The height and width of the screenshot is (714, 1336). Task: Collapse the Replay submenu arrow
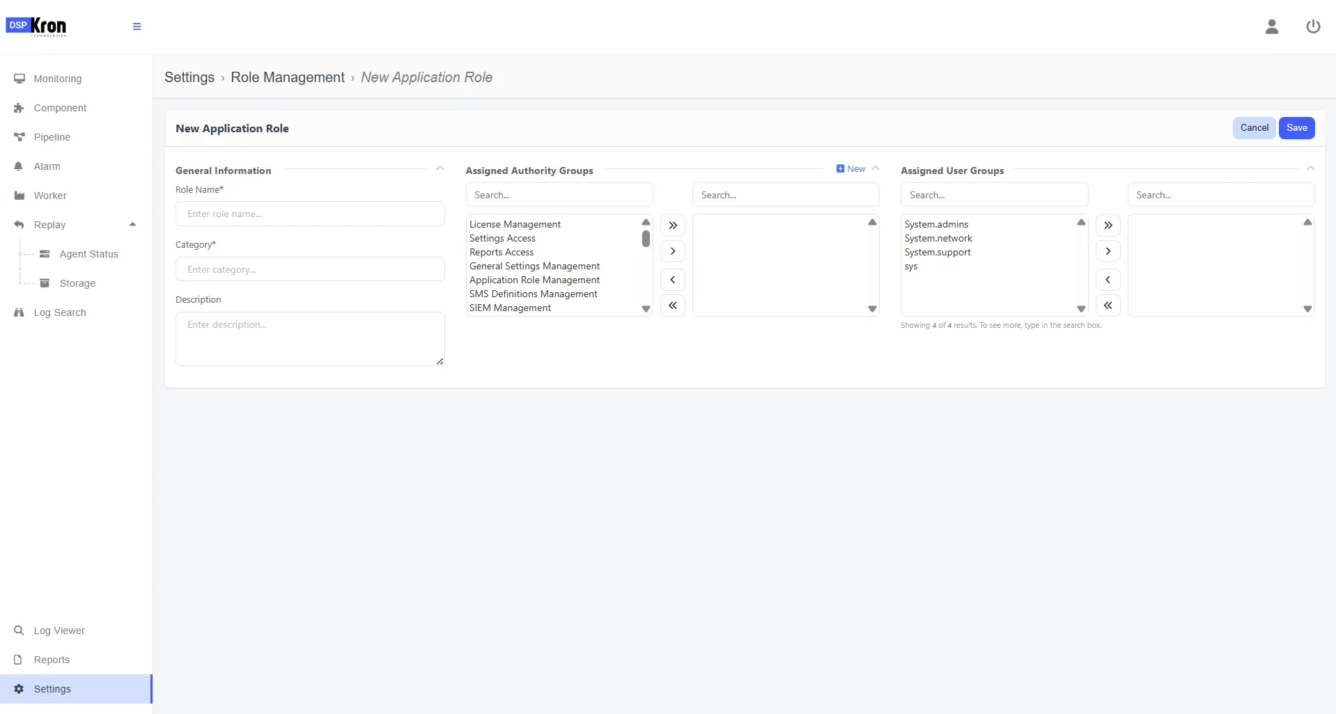(x=132, y=224)
